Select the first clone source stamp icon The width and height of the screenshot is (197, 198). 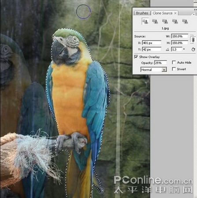pyautogui.click(x=145, y=21)
